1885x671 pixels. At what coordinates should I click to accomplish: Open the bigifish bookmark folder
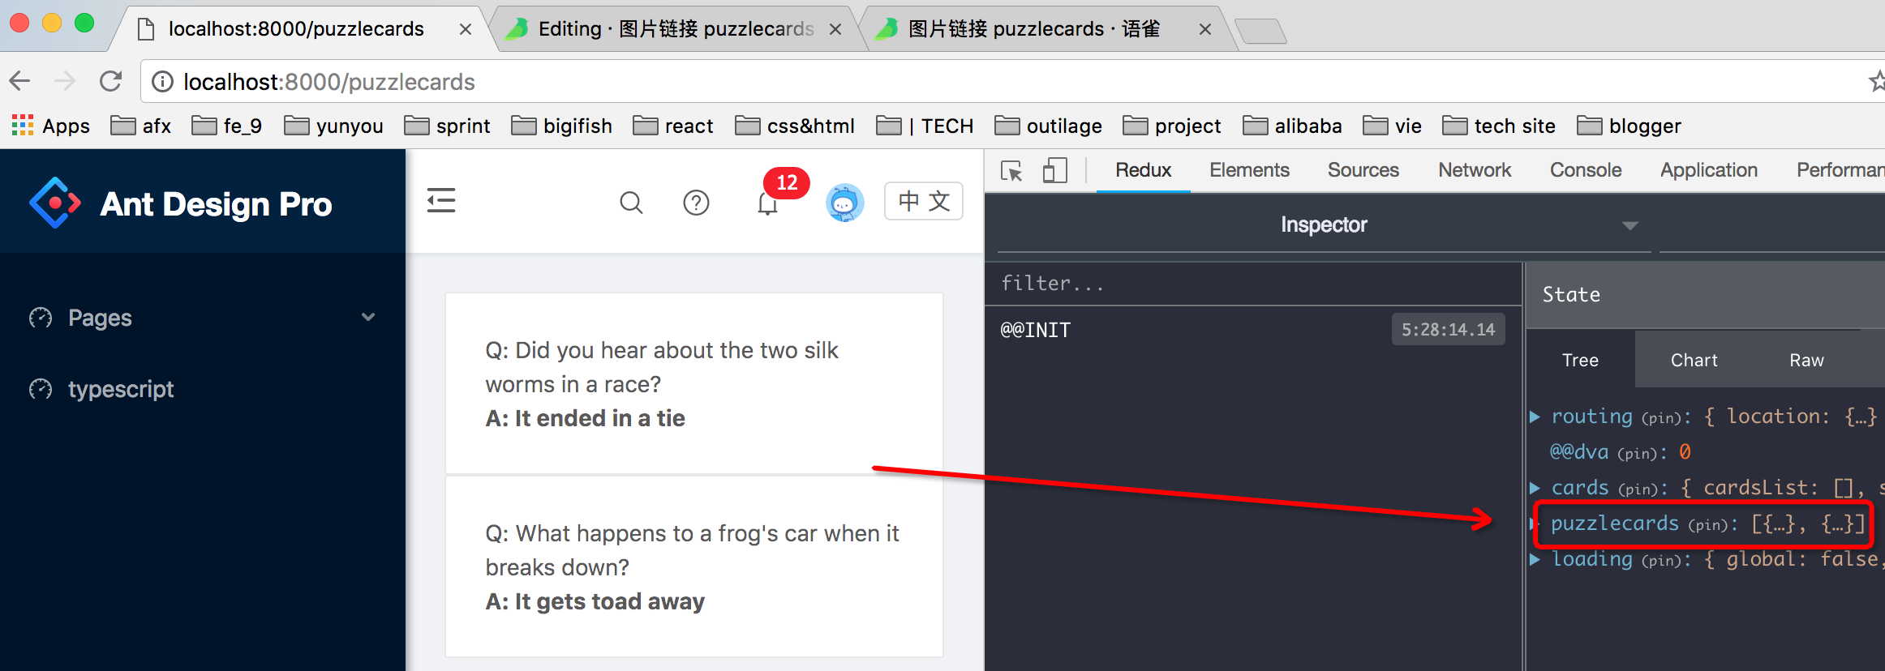[561, 126]
